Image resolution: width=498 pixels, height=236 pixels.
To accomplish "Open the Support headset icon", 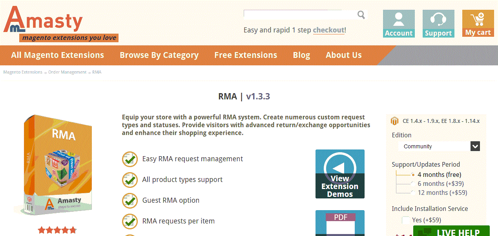I will click(x=438, y=24).
